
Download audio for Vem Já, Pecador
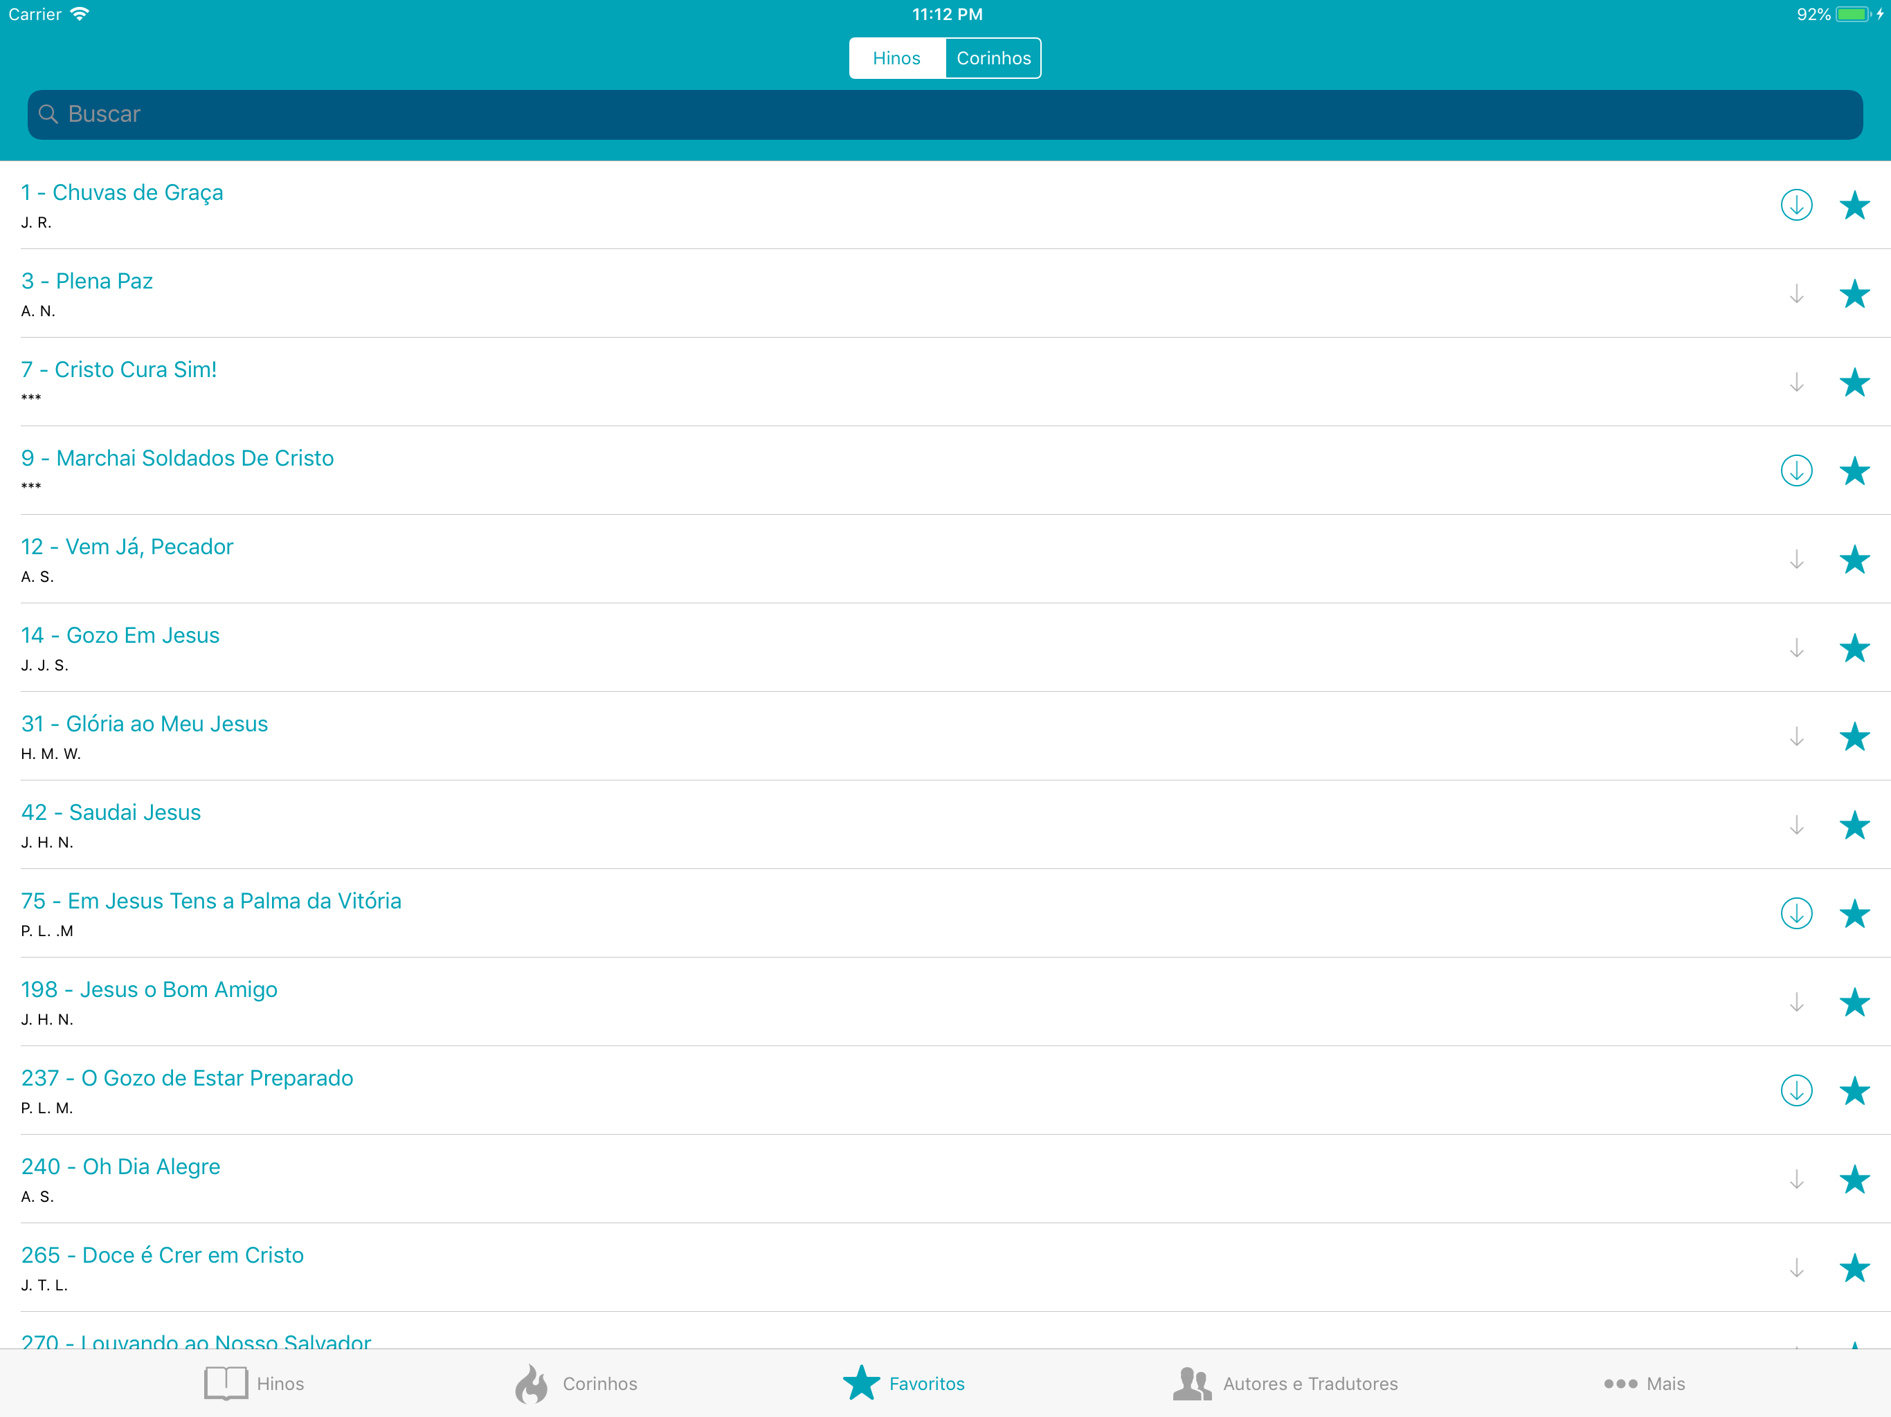point(1796,560)
